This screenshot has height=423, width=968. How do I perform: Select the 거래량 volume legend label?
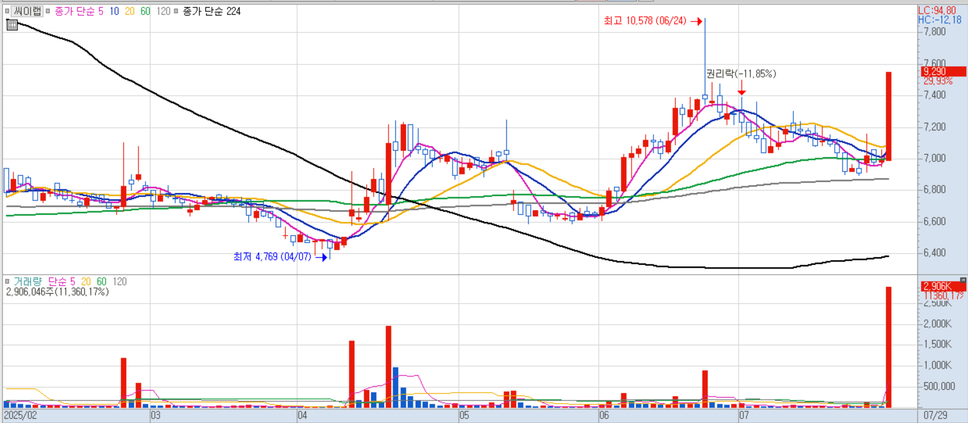28,281
